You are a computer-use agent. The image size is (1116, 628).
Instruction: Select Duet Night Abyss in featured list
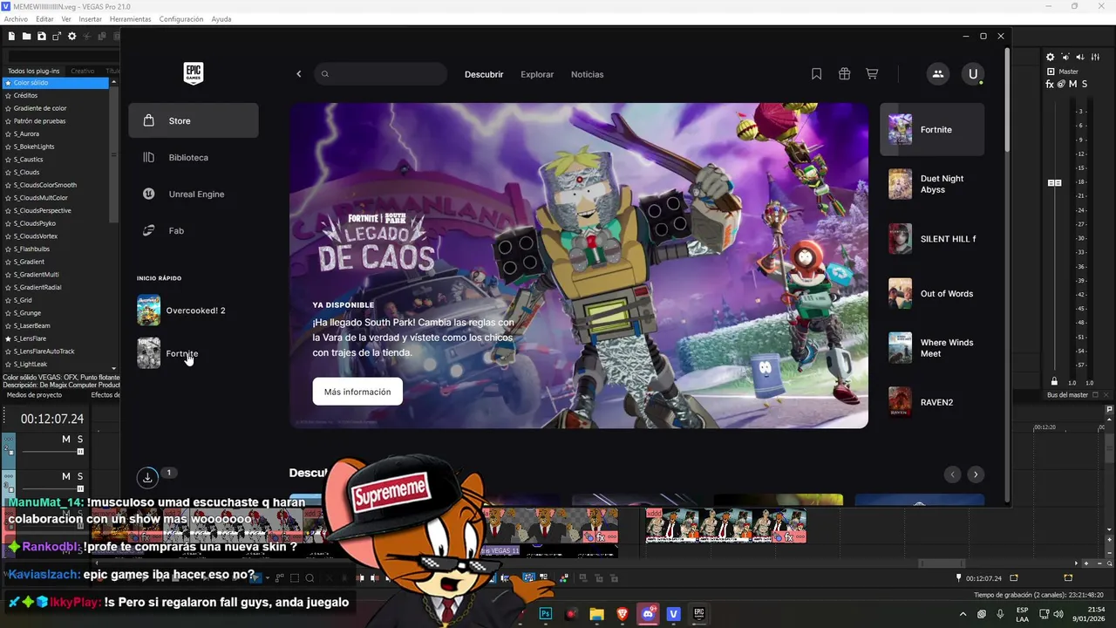(x=932, y=184)
